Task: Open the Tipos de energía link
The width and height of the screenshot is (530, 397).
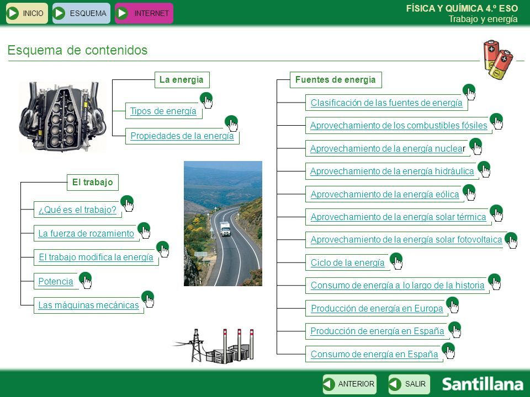Action: (x=163, y=111)
